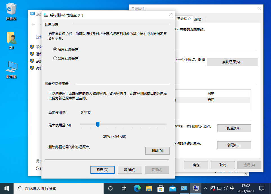Select the 禁用系统保护 radio option
This screenshot has height=194, width=271.
[55, 58]
